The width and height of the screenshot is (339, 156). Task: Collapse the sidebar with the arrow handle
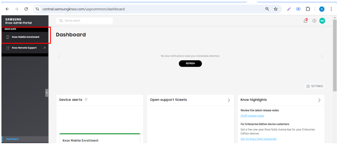tap(47, 93)
